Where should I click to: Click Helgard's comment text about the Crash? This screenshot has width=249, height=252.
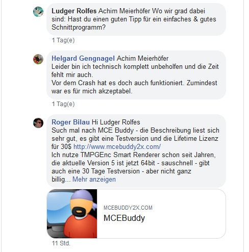(x=134, y=87)
